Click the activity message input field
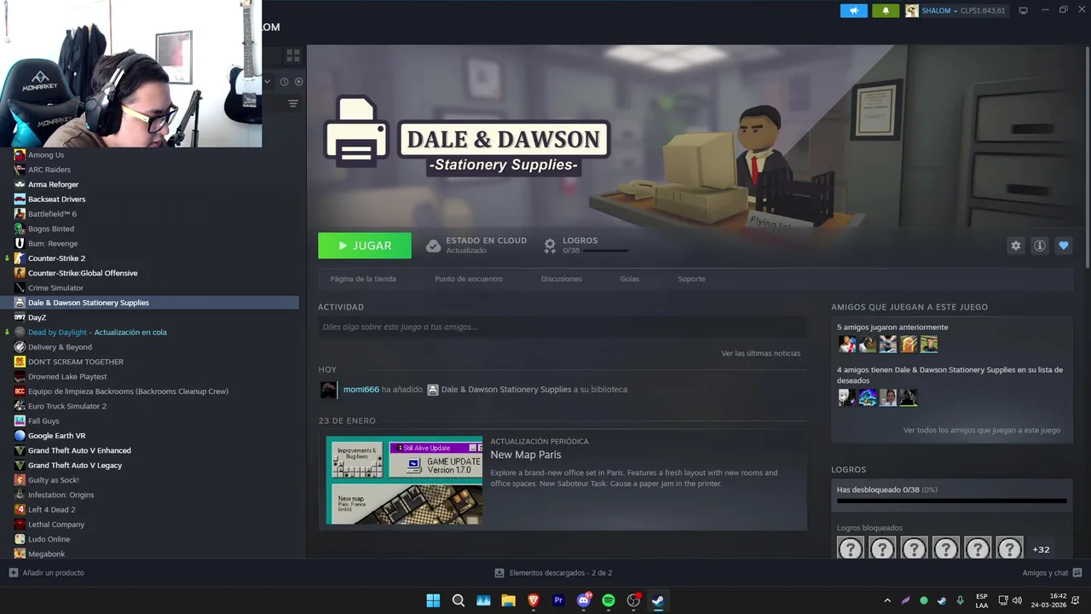Image resolution: width=1091 pixels, height=614 pixels. tap(563, 327)
